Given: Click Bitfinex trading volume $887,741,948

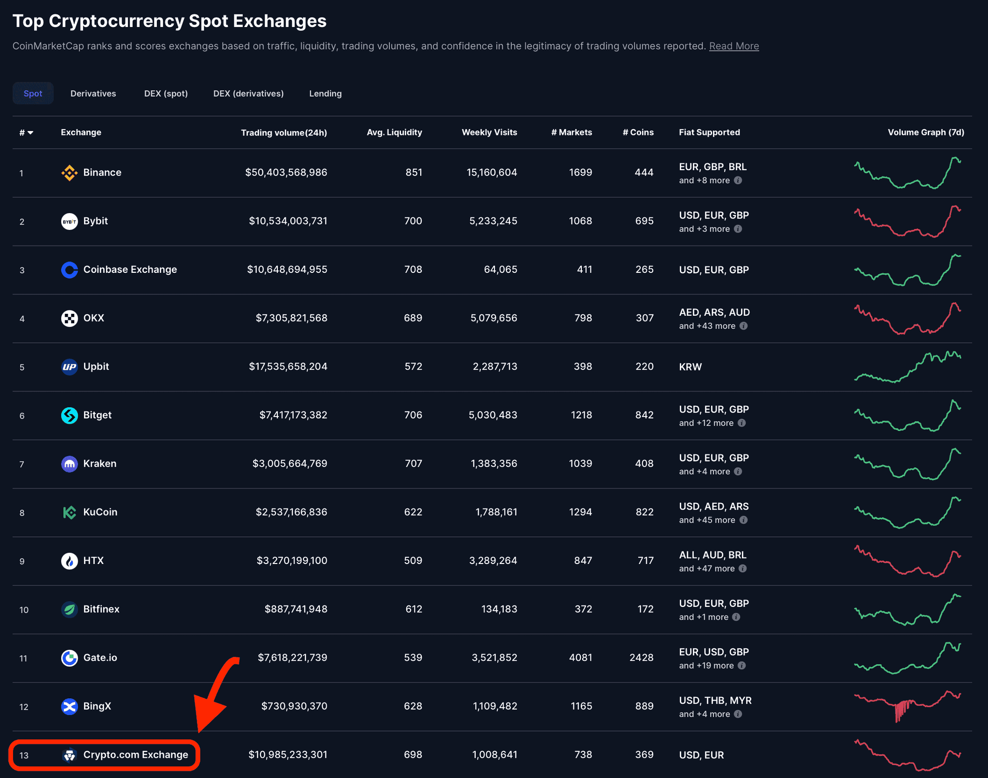Looking at the screenshot, I should (296, 609).
